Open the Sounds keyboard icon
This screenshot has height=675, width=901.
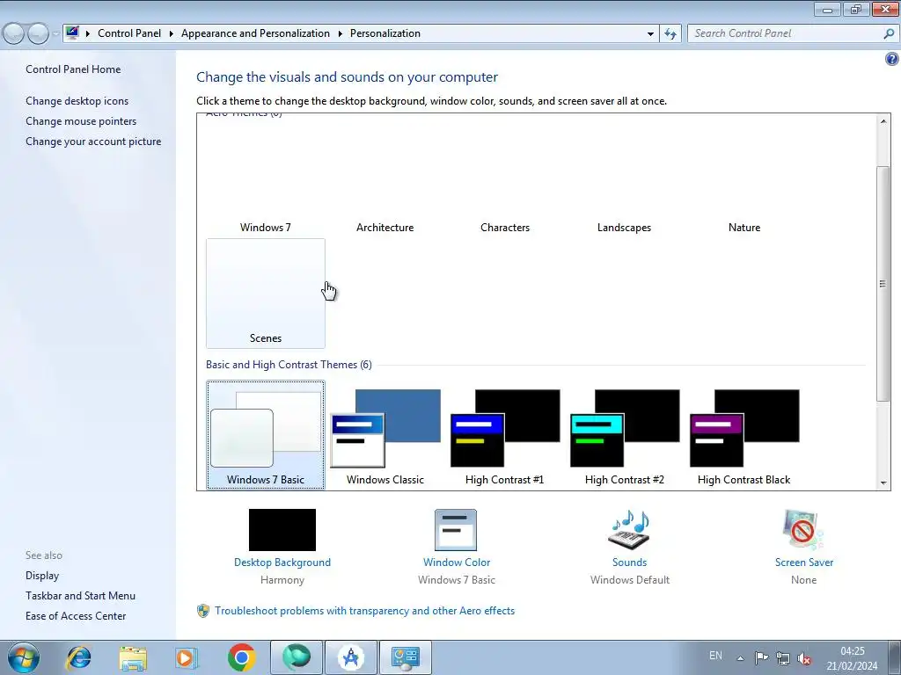tap(629, 530)
